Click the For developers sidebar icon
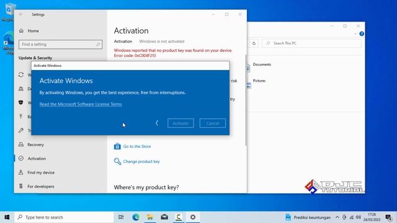Screen dimensions: 397x223 click(21, 186)
